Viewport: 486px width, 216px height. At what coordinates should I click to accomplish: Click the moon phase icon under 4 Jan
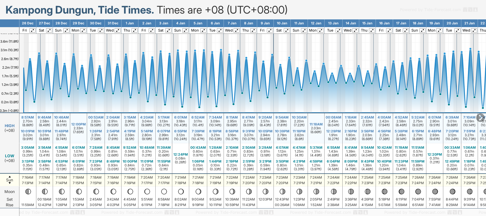click(x=181, y=191)
